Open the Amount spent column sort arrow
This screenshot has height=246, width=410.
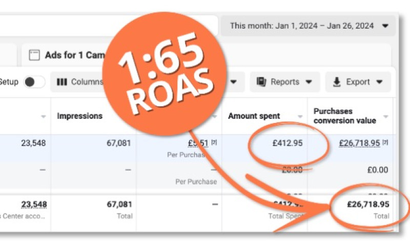300,116
